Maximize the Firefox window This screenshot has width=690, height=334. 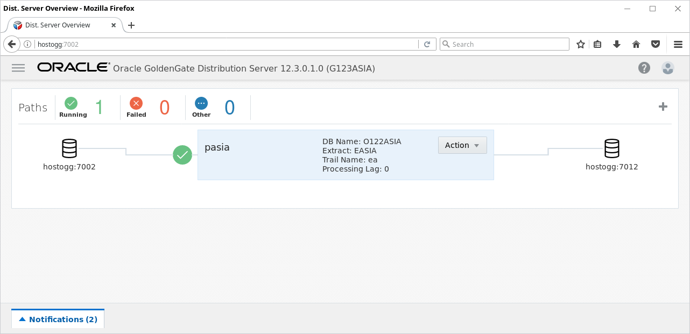click(x=652, y=9)
